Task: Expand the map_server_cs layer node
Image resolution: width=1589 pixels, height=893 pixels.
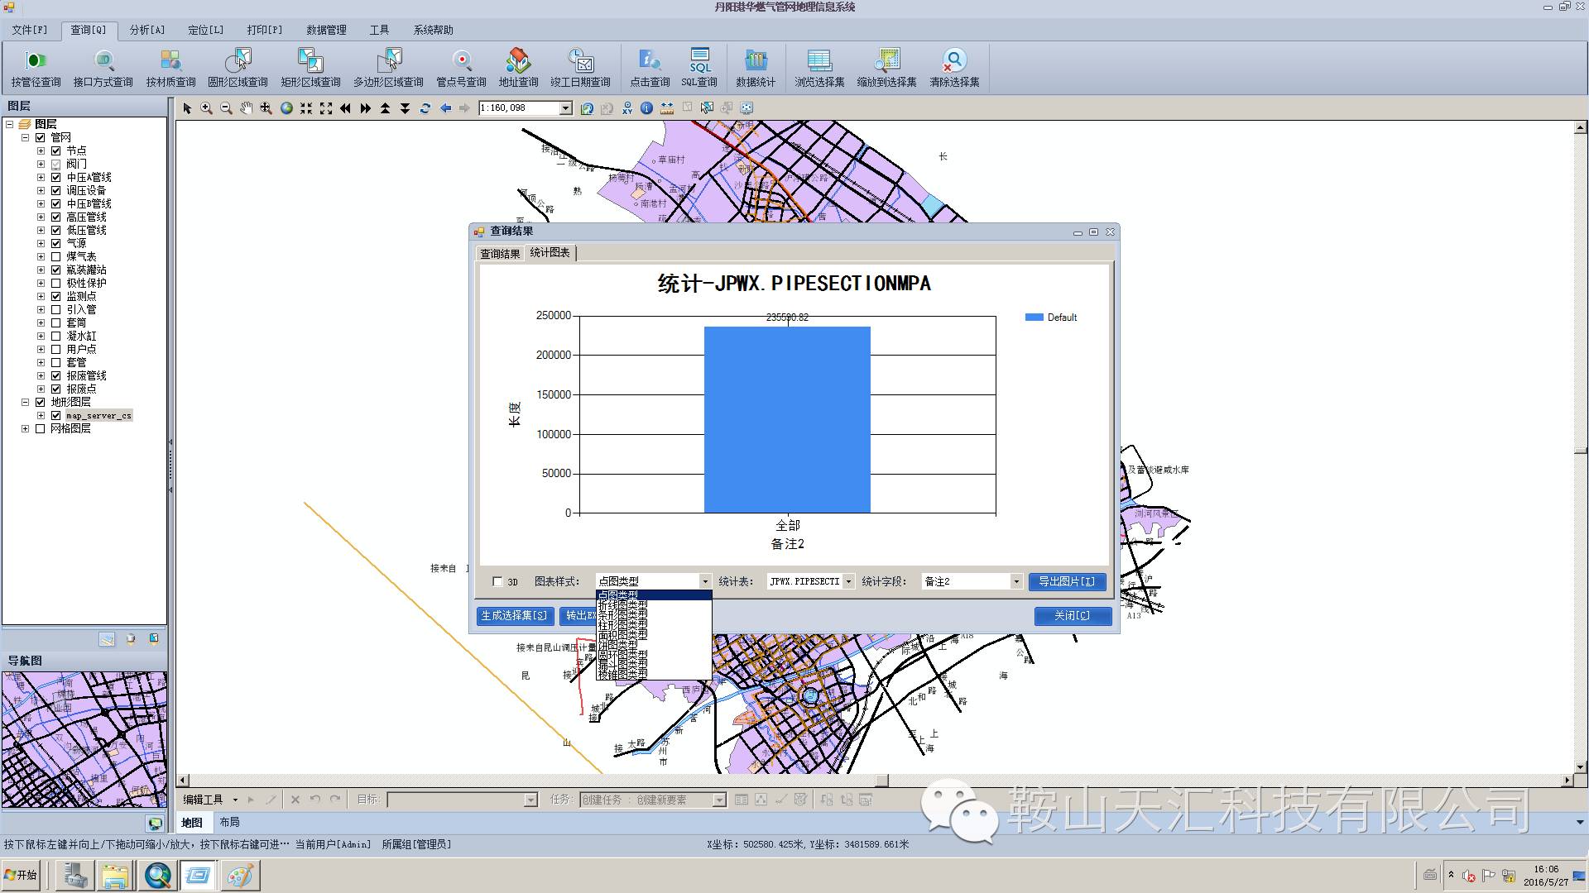Action: [41, 415]
